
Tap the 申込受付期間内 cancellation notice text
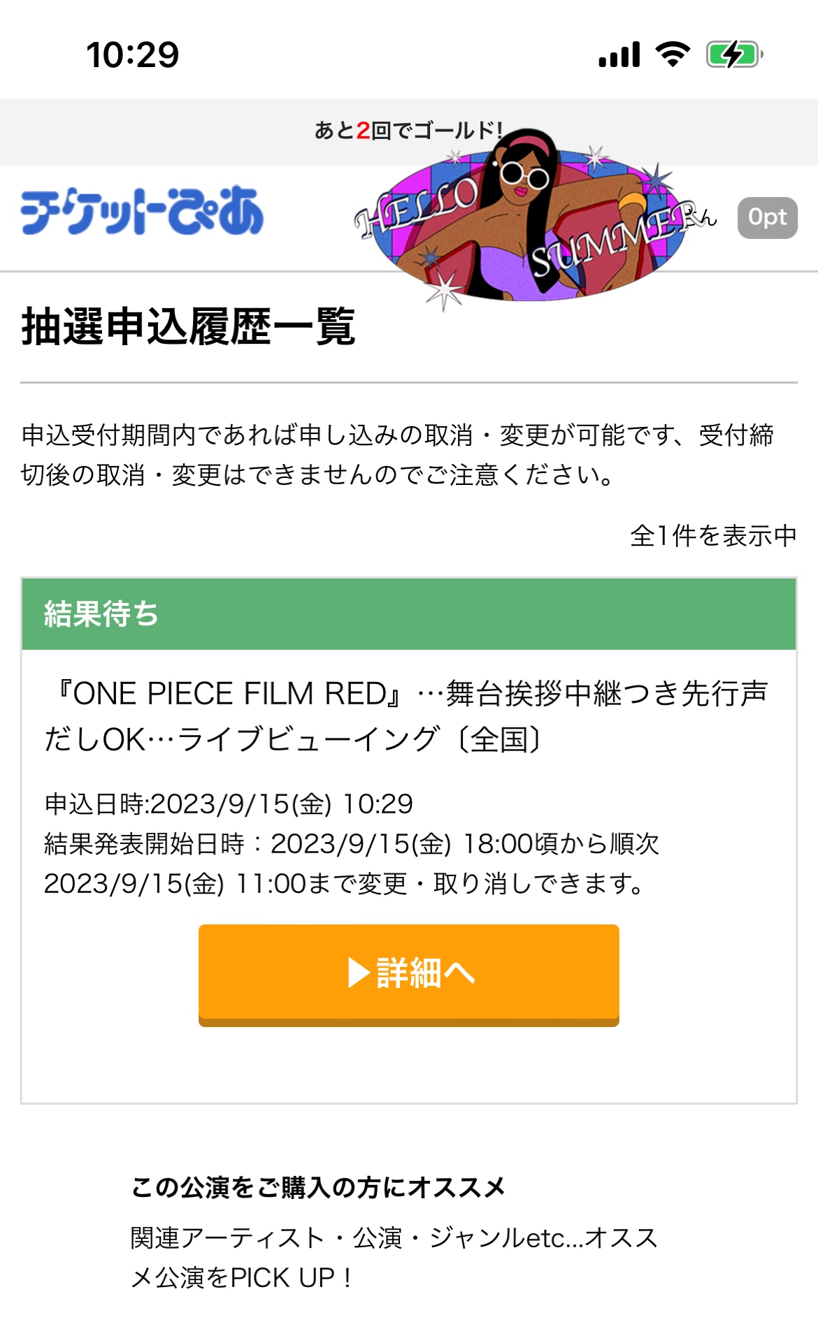[x=397, y=455]
